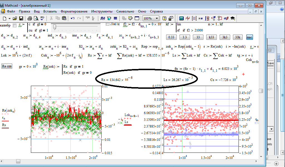Screen dimensions: 285x167
Task: Open the Calculator toolbar icon
Action: pyautogui.click(x=181, y=18)
